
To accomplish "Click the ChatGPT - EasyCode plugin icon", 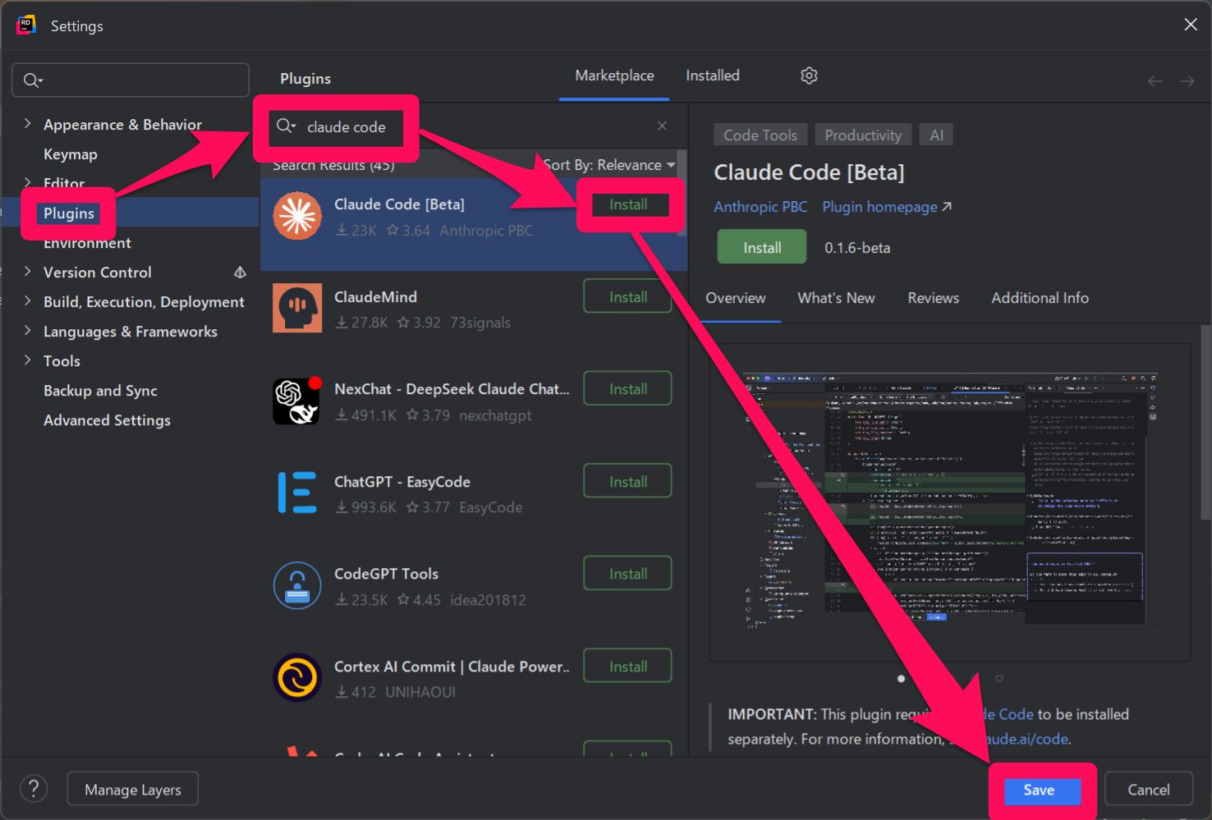I will 296,492.
